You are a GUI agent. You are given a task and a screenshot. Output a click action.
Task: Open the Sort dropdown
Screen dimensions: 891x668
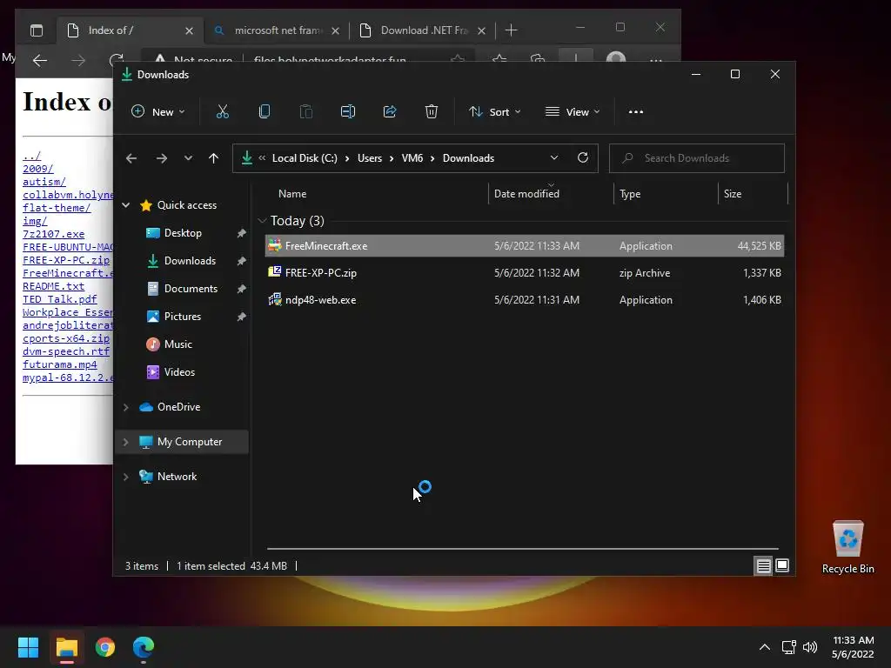coord(494,112)
